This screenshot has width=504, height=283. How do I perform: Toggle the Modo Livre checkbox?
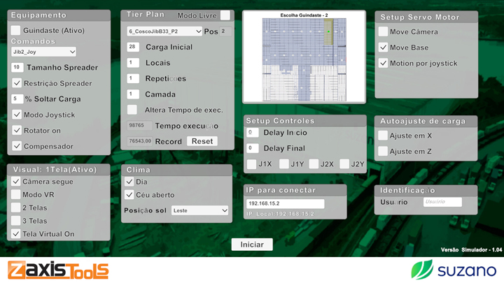click(225, 15)
